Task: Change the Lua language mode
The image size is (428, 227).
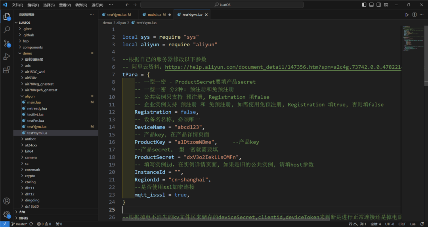Action: pyautogui.click(x=413, y=224)
